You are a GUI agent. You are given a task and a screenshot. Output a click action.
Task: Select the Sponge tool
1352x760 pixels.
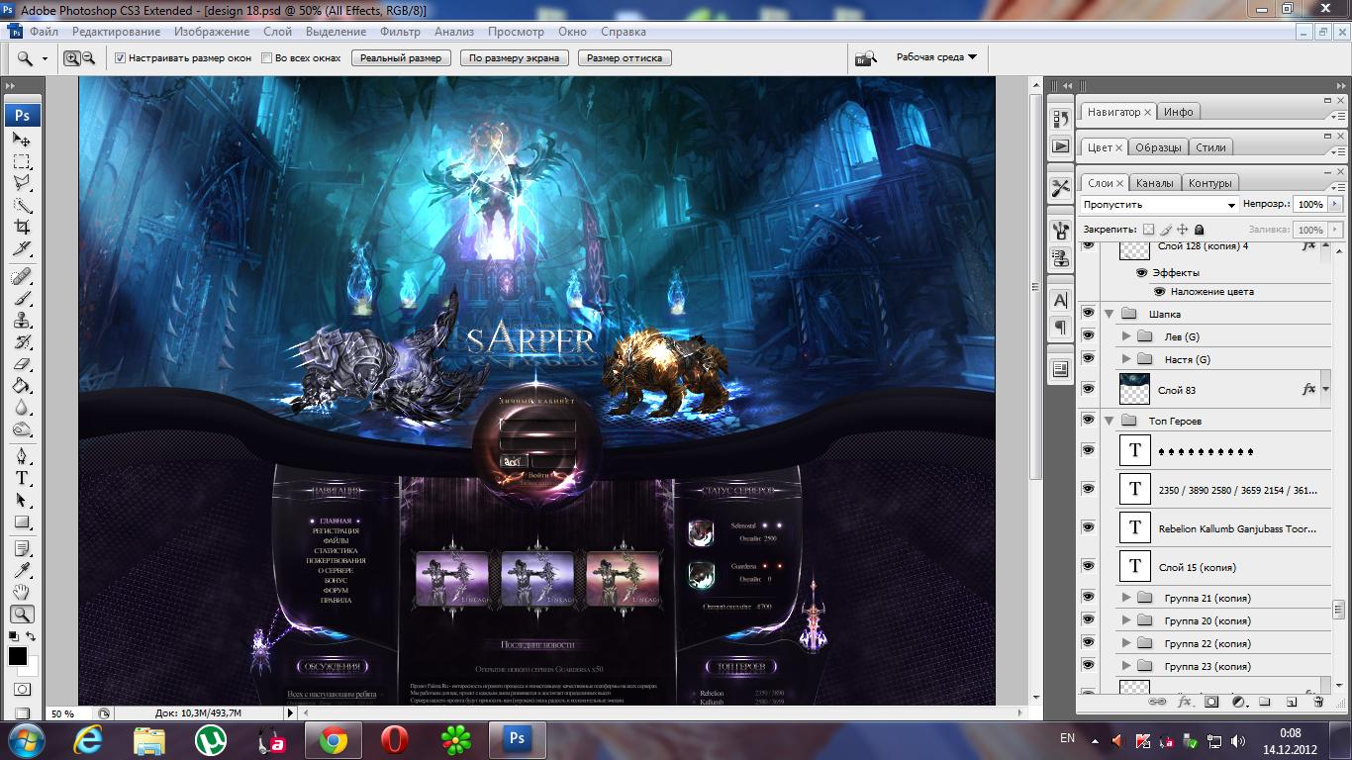pos(22,429)
